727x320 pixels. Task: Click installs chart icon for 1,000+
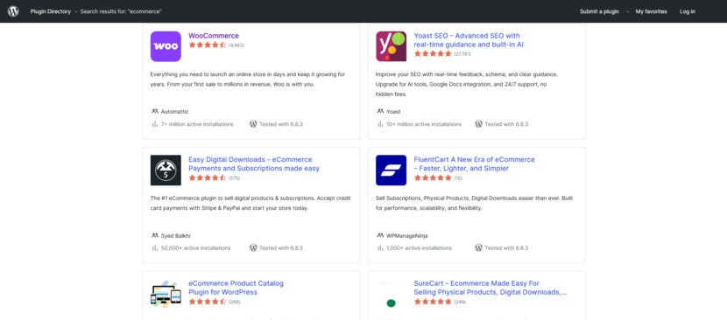pos(380,247)
